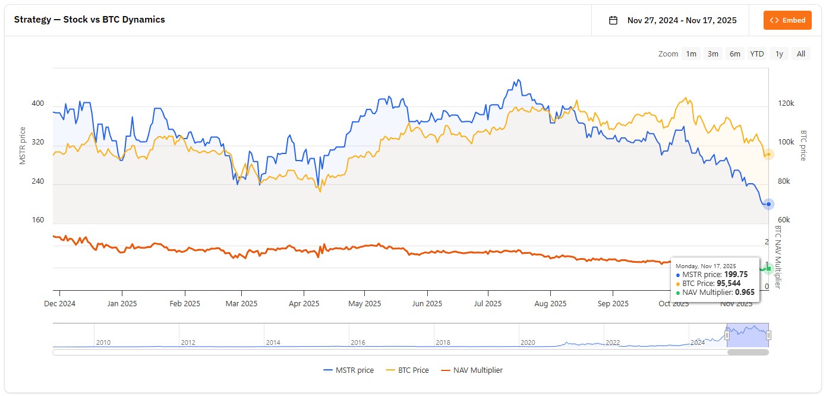826x396 pixels.
Task: Select the 3m zoom range
Action: (713, 54)
